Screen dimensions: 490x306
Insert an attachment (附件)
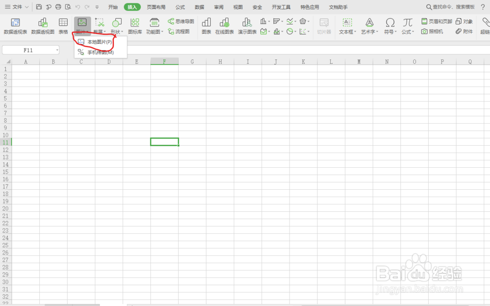(464, 31)
